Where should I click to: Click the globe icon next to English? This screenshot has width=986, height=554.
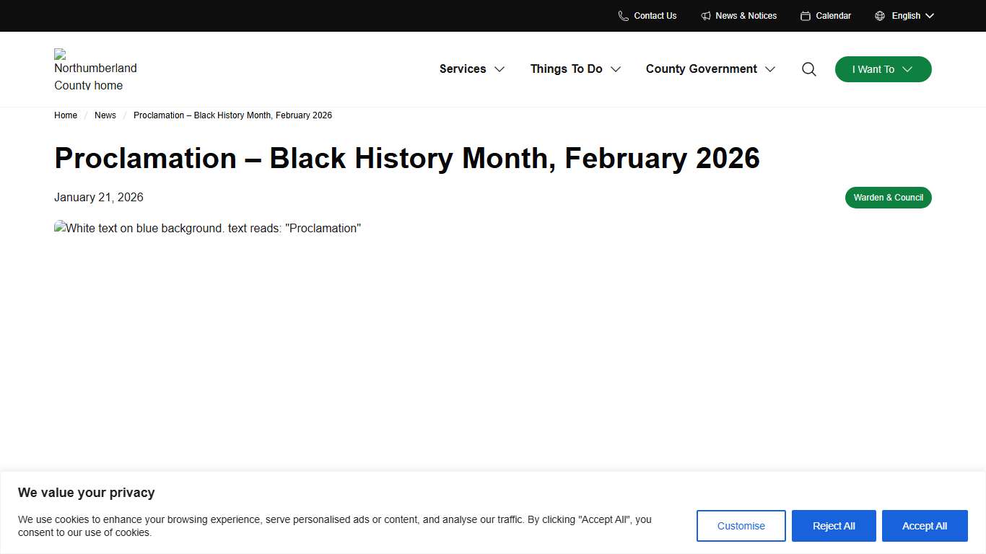tap(879, 15)
